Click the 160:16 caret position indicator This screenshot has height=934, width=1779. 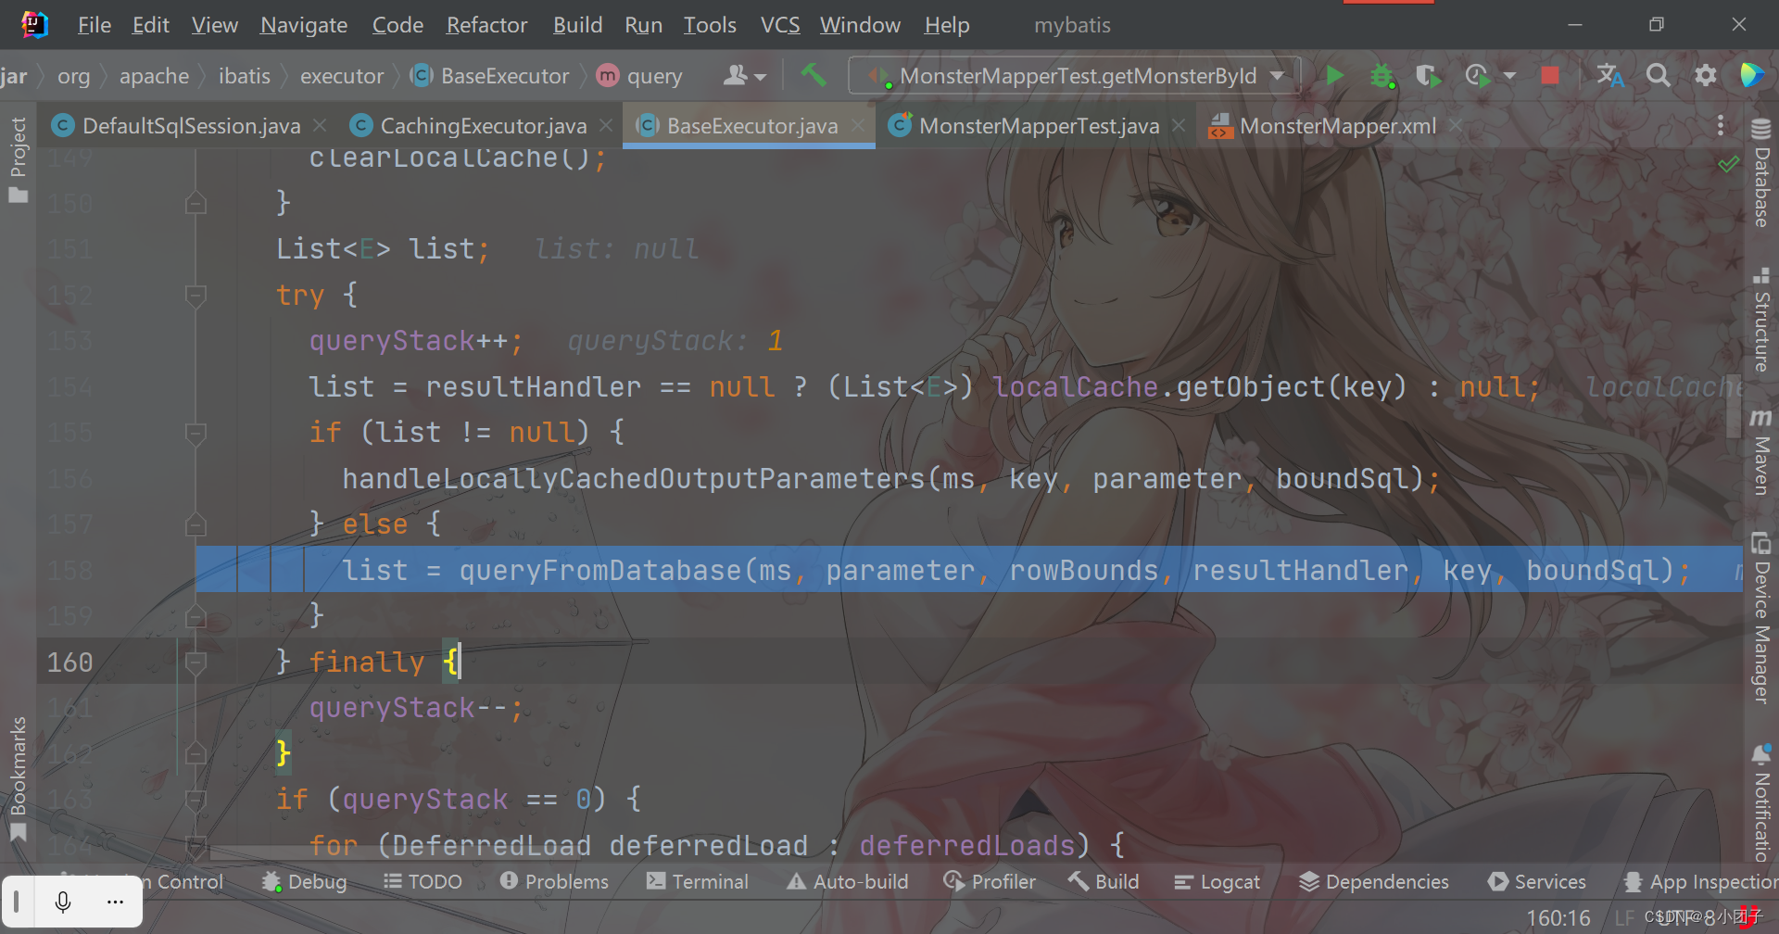point(1558,917)
